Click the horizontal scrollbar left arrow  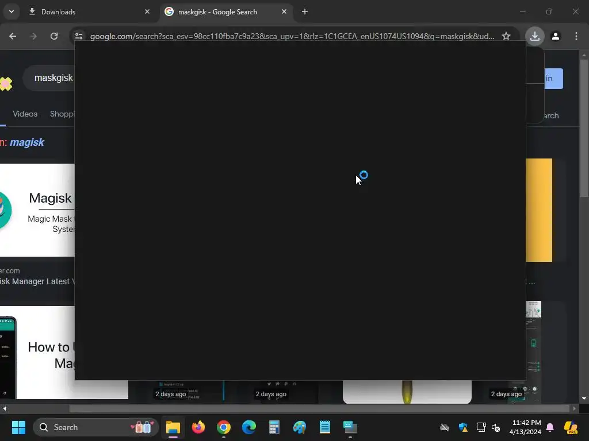click(x=5, y=408)
